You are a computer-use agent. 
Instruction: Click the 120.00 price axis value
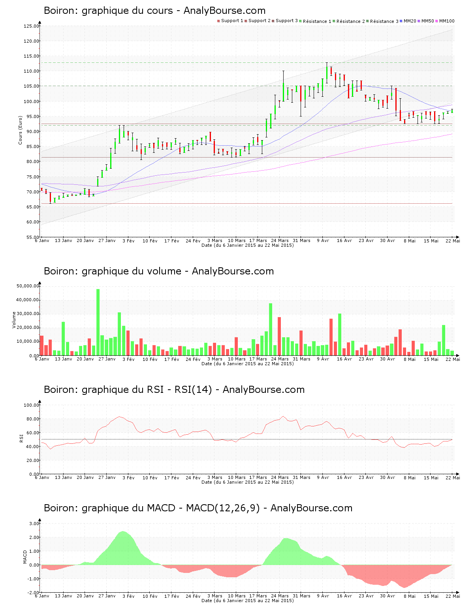tap(31, 41)
